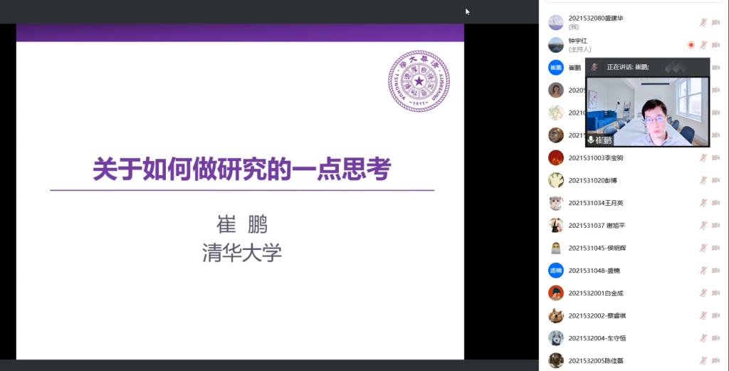Click the blue 崔鹏 avatar in participant list
This screenshot has width=729, height=371.
coord(556,68)
